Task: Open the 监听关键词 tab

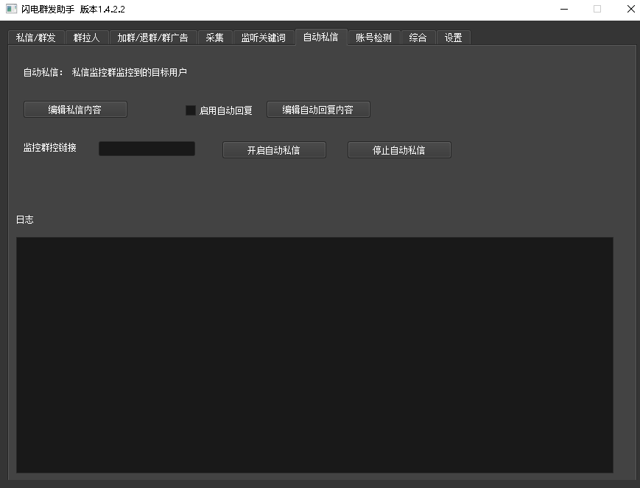Action: tap(264, 38)
